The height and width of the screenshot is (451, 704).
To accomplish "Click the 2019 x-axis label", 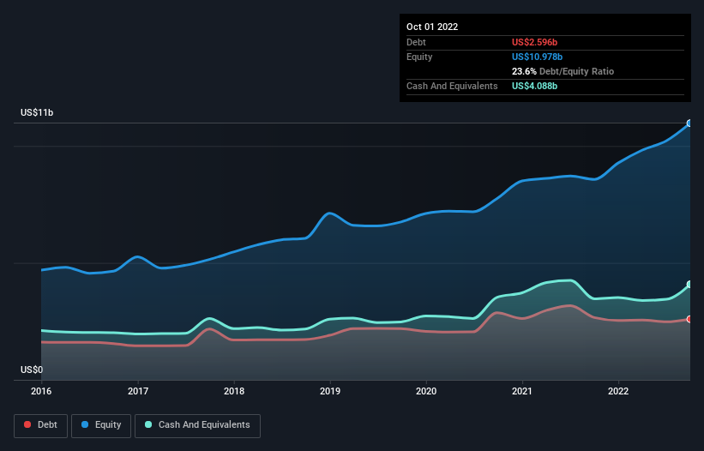I will (330, 391).
